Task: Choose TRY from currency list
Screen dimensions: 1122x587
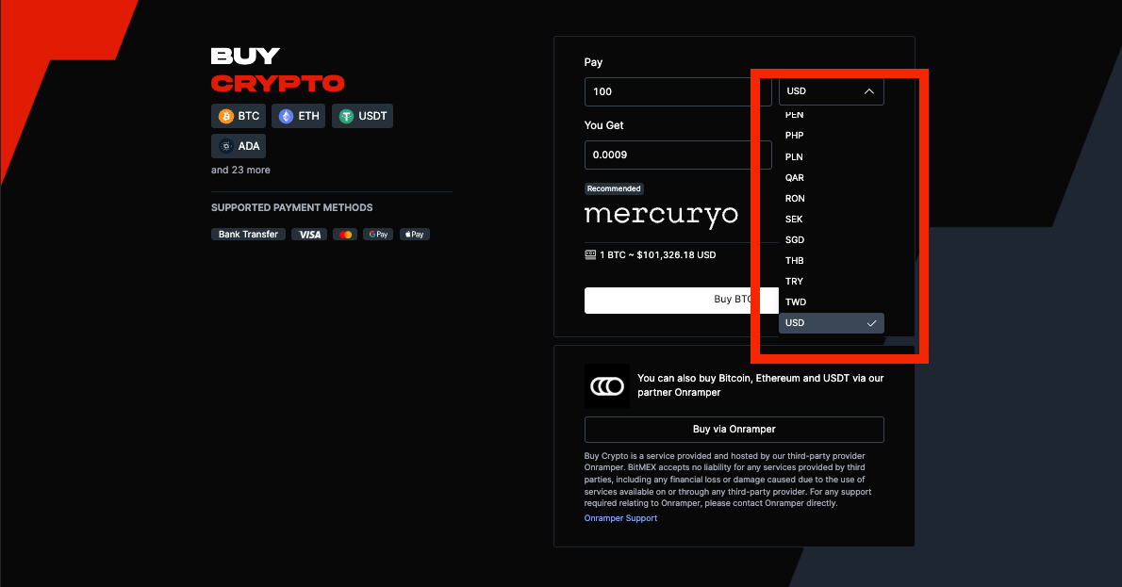Action: [831, 281]
